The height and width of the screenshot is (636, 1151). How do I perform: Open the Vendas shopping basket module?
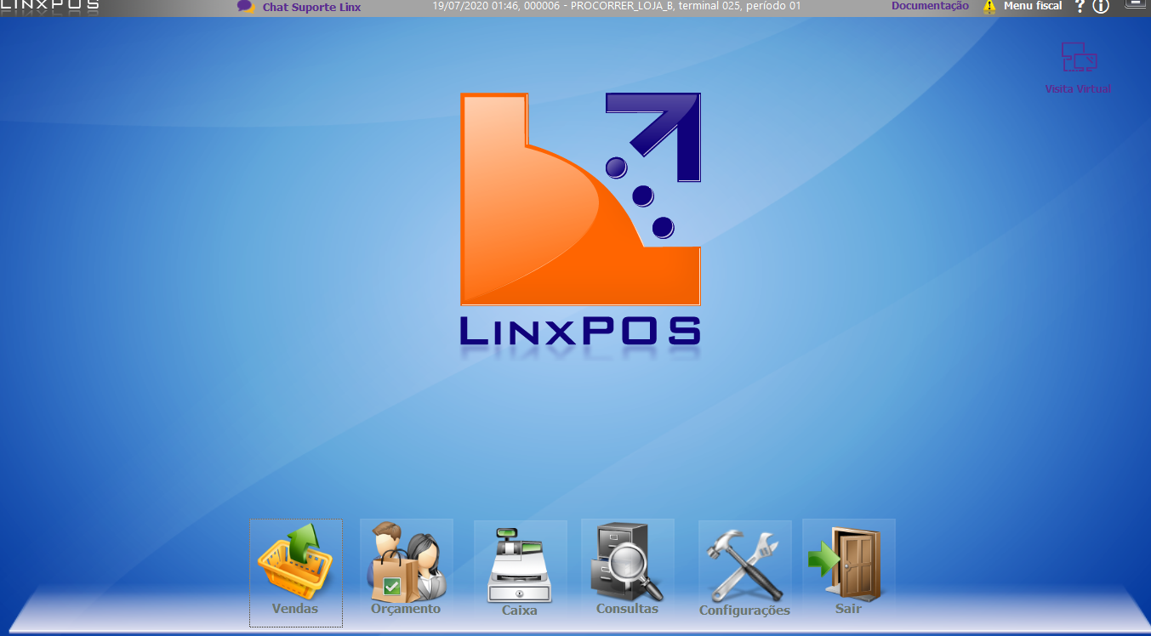tap(295, 572)
